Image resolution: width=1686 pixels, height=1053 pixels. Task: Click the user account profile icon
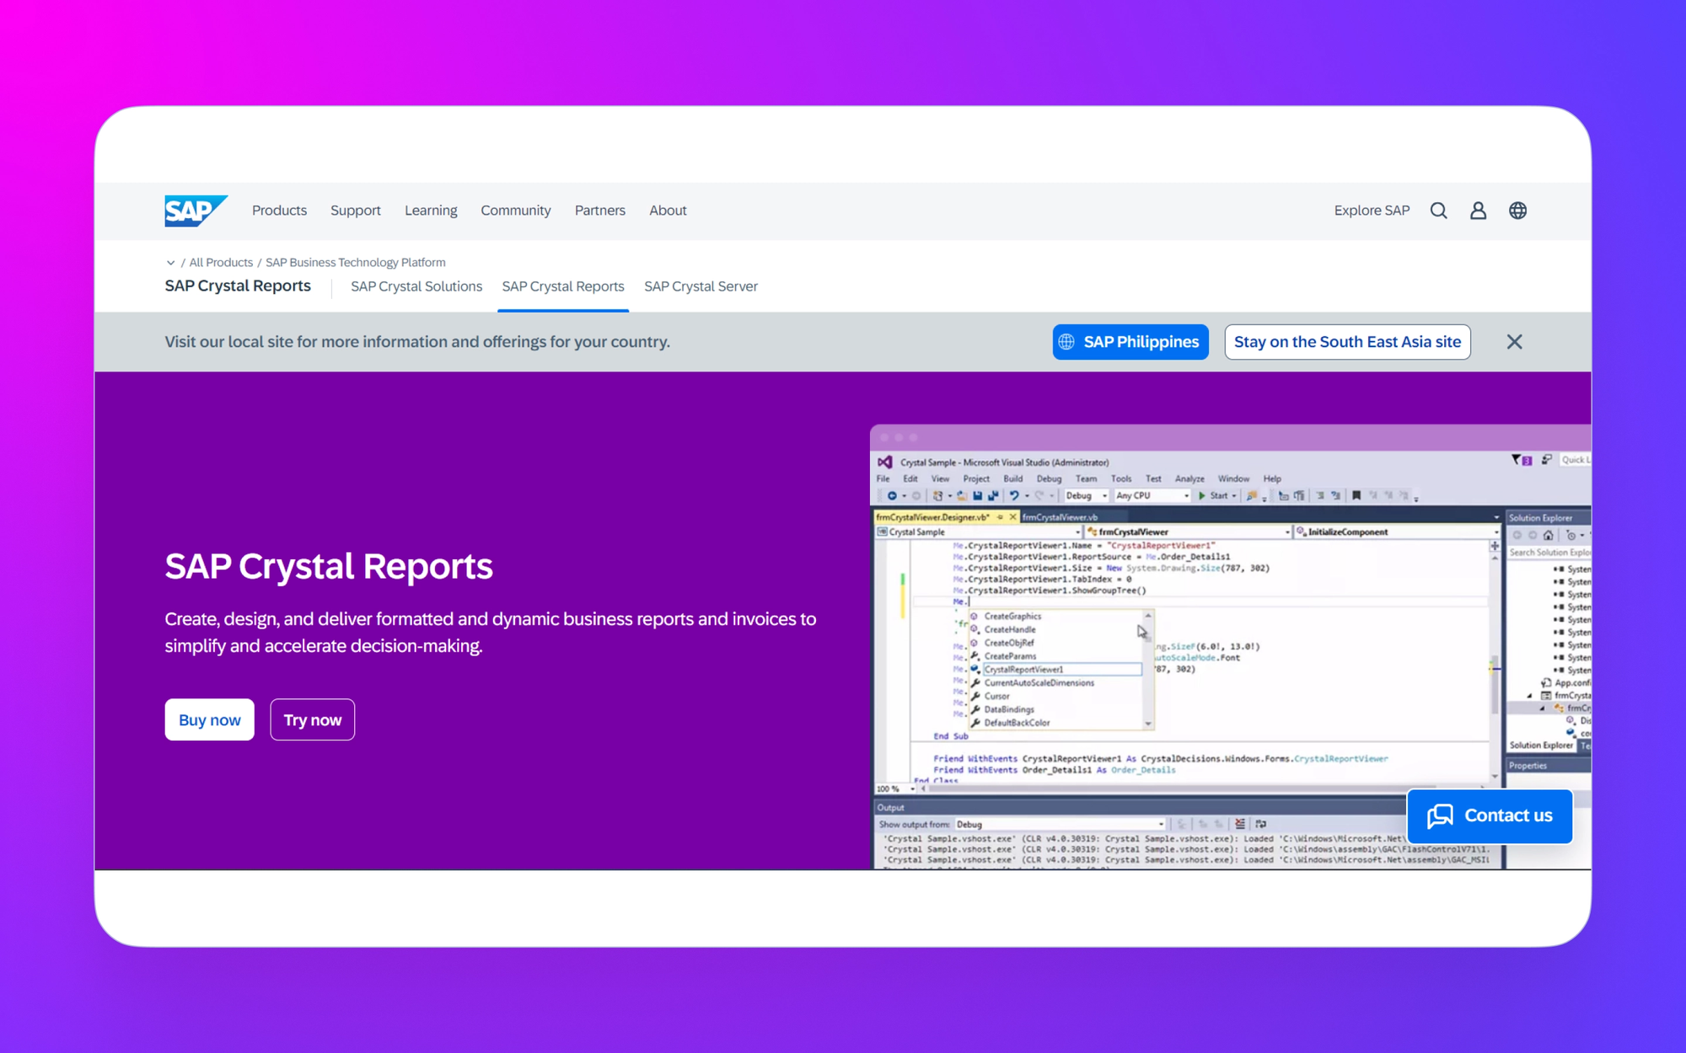(x=1478, y=211)
